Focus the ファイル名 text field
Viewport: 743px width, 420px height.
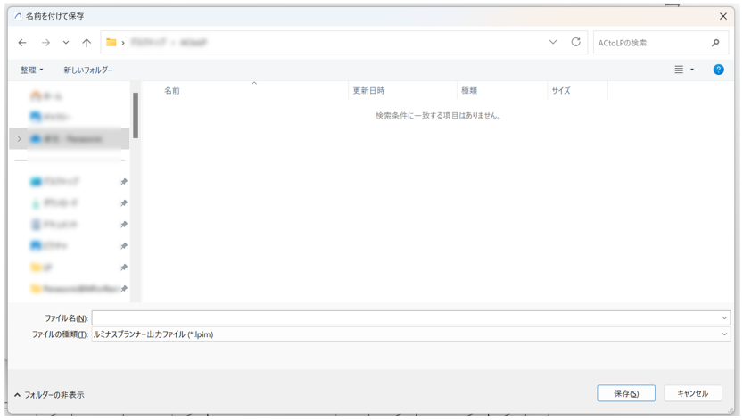(406, 318)
